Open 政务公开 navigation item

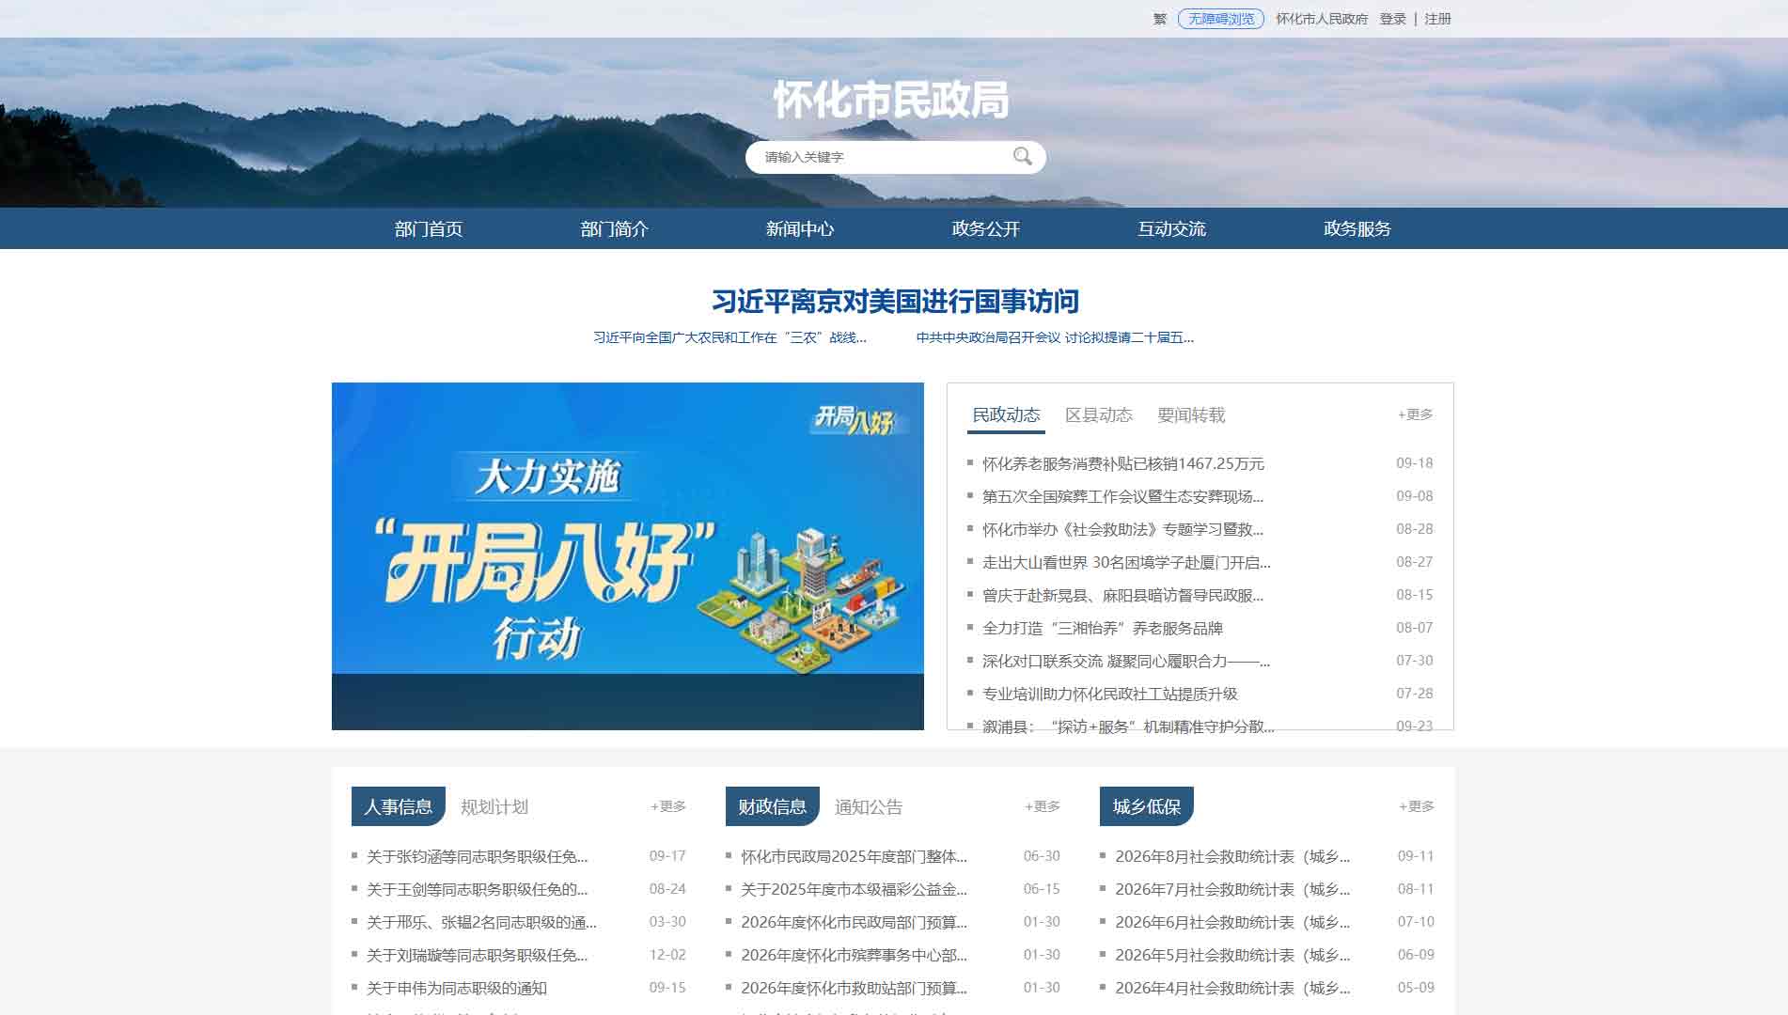pyautogui.click(x=986, y=228)
